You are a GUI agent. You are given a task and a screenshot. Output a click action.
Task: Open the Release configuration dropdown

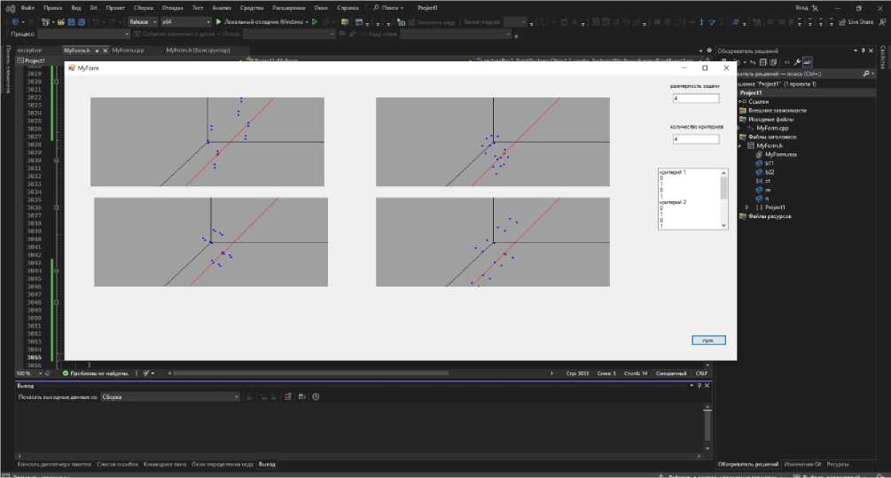(142, 21)
